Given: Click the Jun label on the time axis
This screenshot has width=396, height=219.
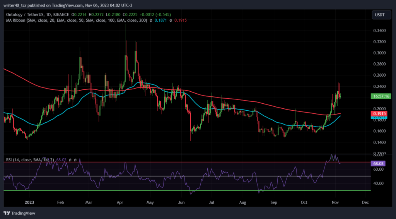Looking at the screenshot, I should tap(181, 202).
